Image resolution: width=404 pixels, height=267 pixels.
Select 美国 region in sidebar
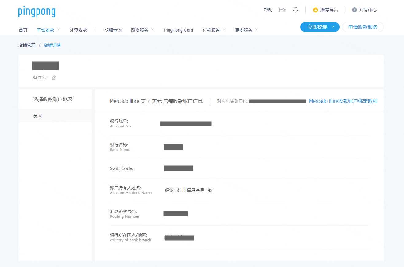tap(55, 116)
